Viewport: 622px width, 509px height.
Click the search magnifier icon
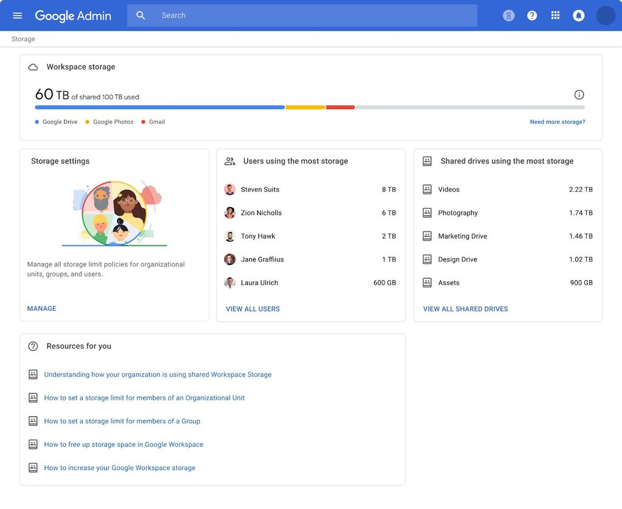[140, 15]
